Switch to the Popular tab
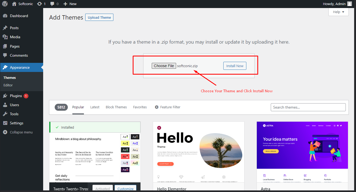Image resolution: width=356 pixels, height=192 pixels. [x=78, y=107]
